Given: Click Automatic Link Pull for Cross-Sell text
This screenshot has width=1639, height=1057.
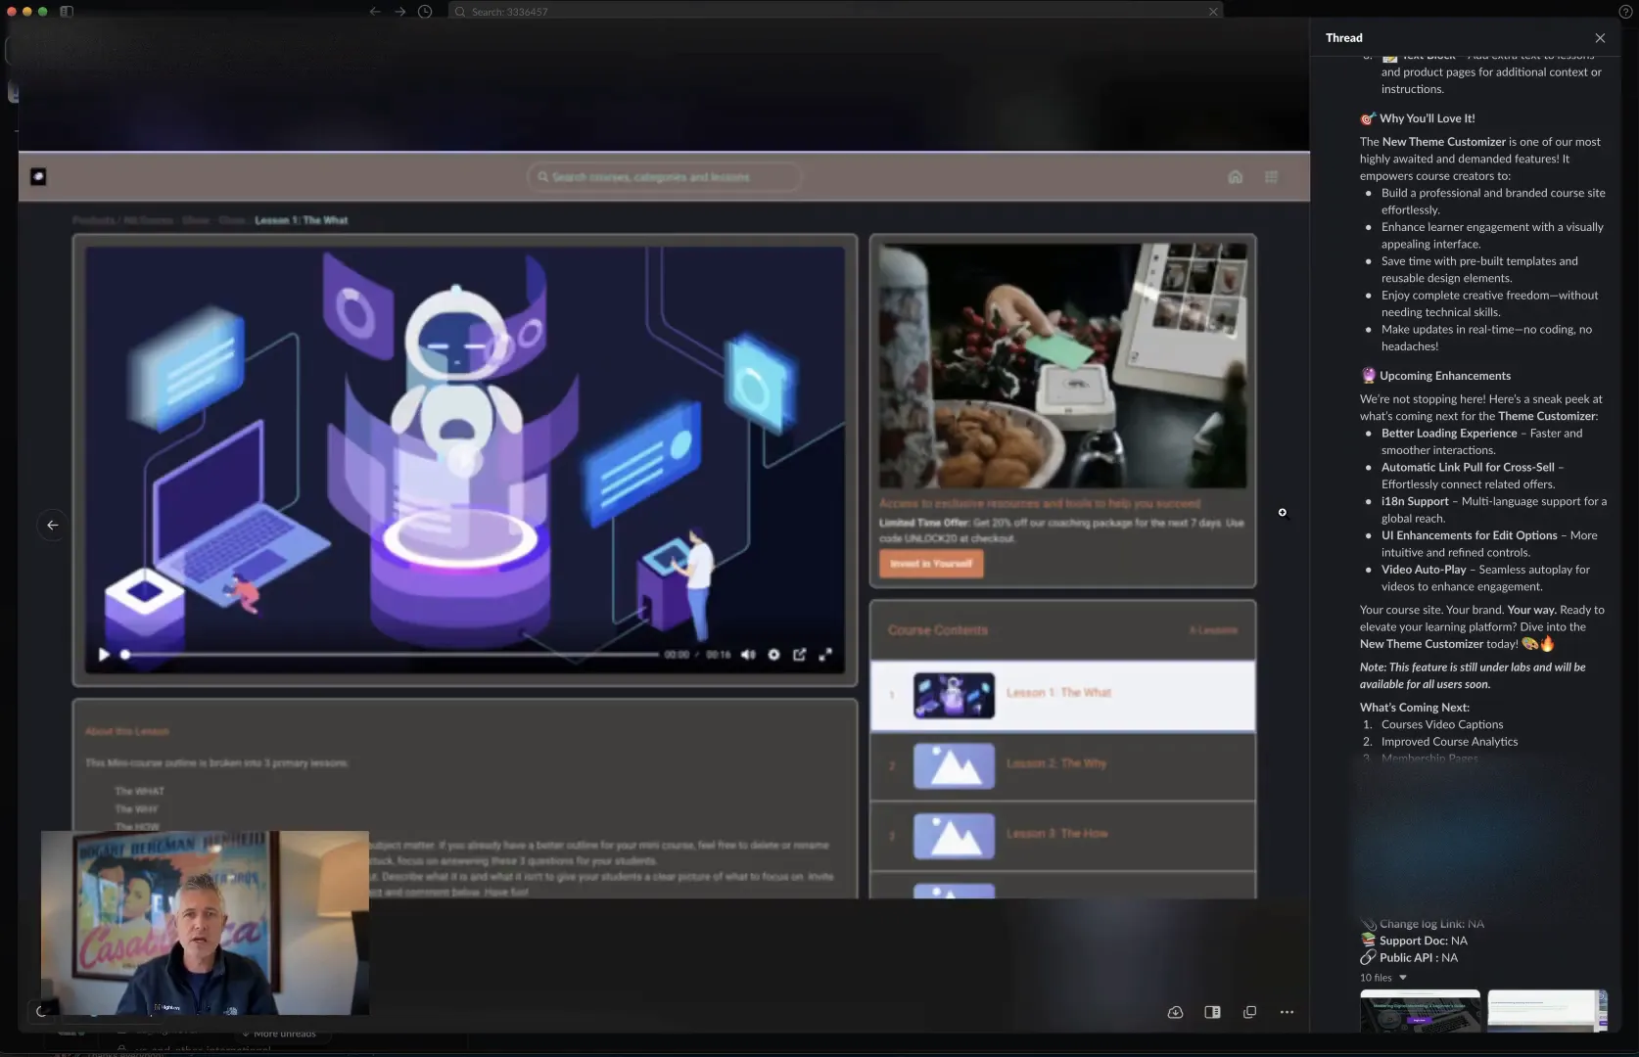Looking at the screenshot, I should tap(1468, 468).
